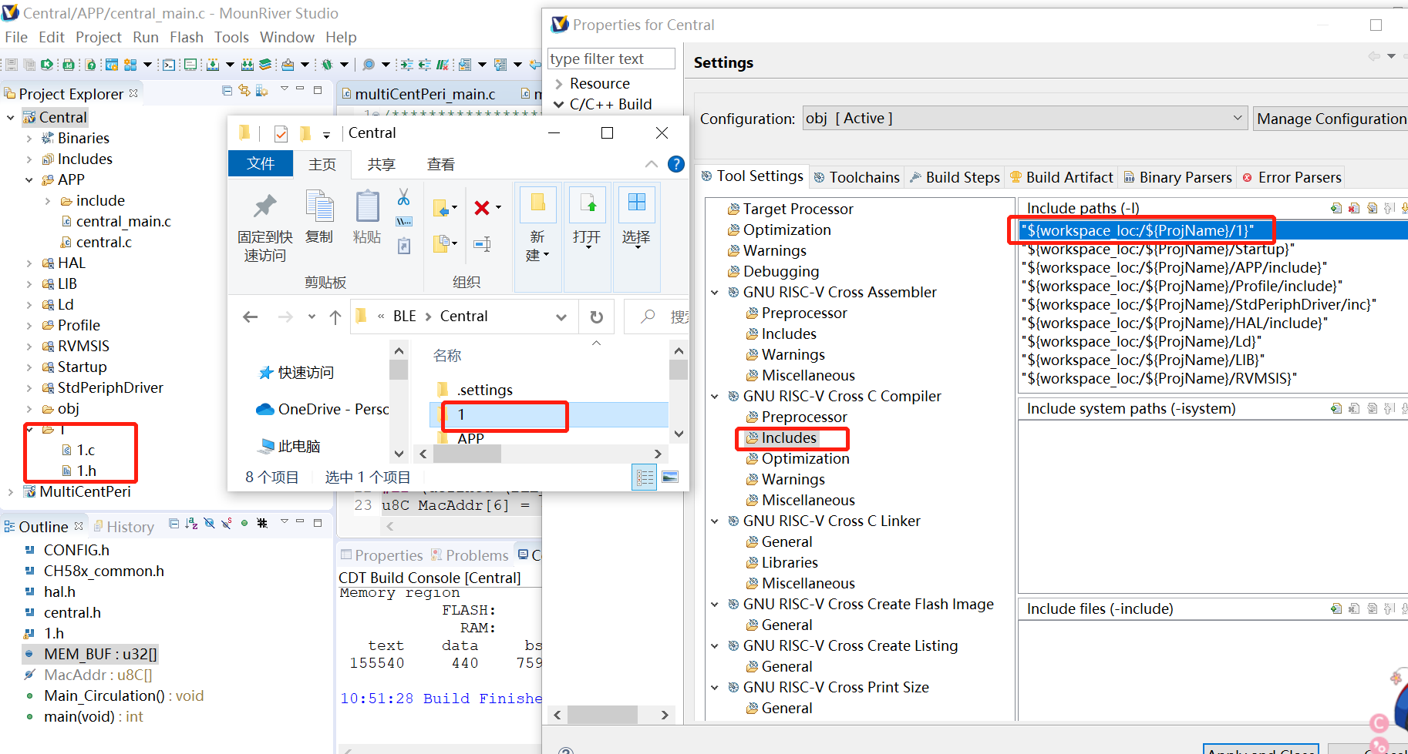
Task: Expand the MultiCentPeri project
Action: pos(11,491)
